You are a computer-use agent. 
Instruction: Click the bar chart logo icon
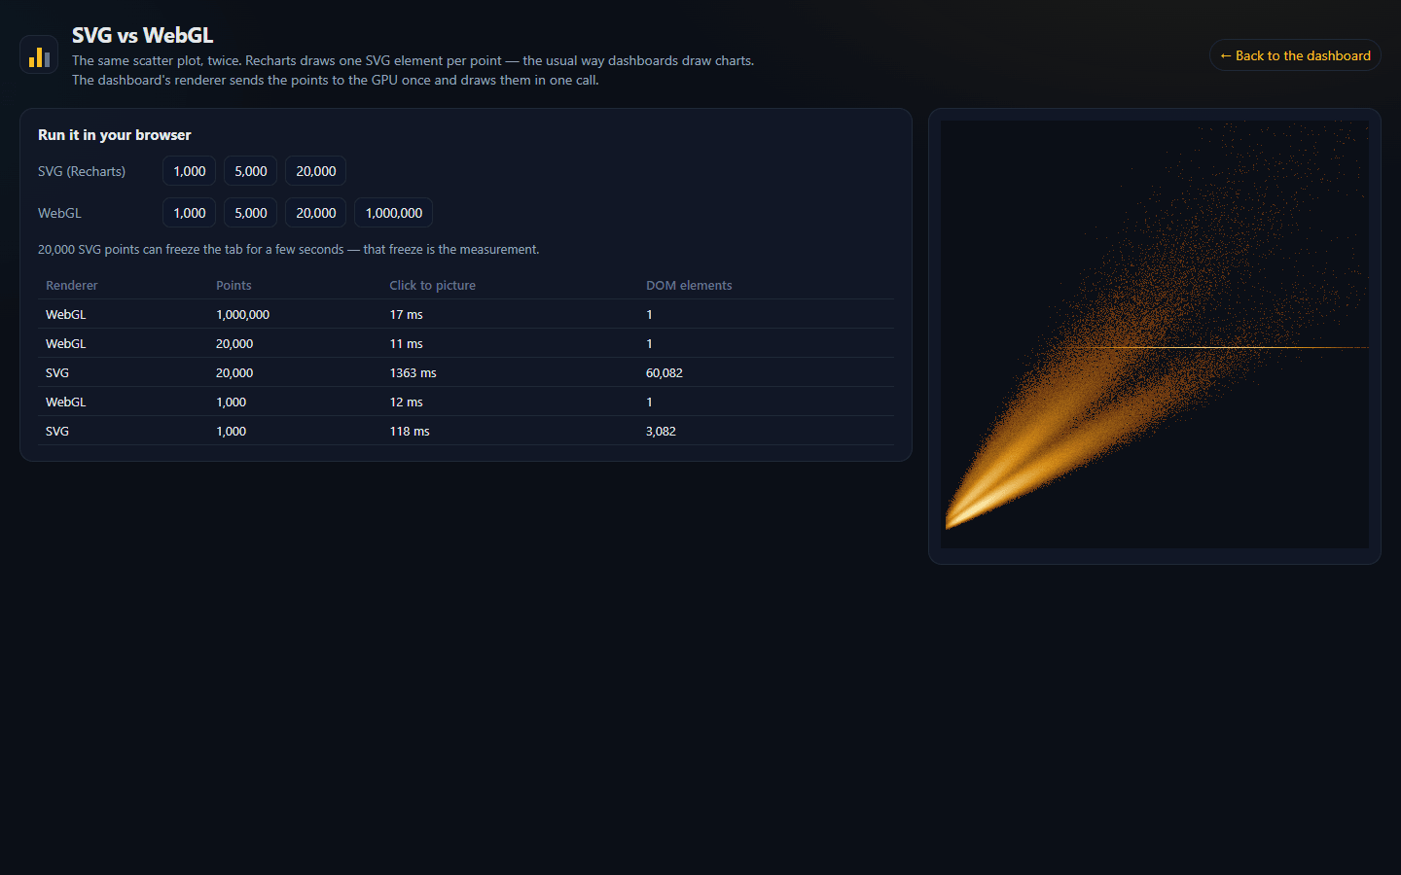[39, 55]
